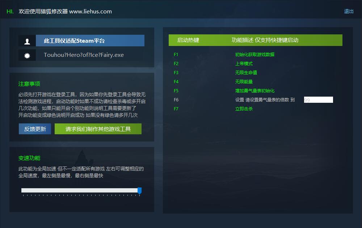Click the F1 hotkey label
This screenshot has height=228, width=362.
coord(176,54)
